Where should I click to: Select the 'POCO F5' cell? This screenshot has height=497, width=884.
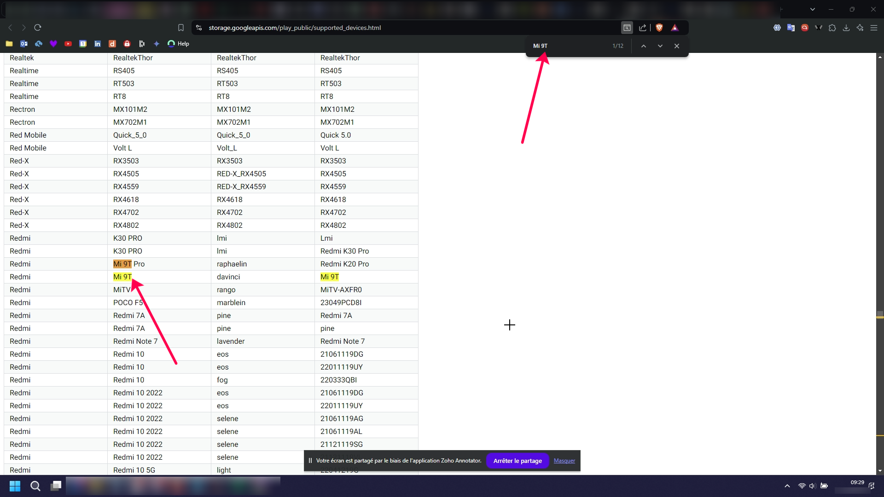pos(159,302)
